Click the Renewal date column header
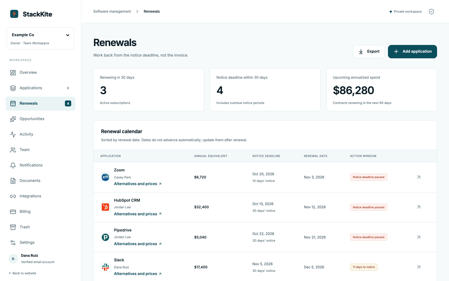 click(x=316, y=156)
